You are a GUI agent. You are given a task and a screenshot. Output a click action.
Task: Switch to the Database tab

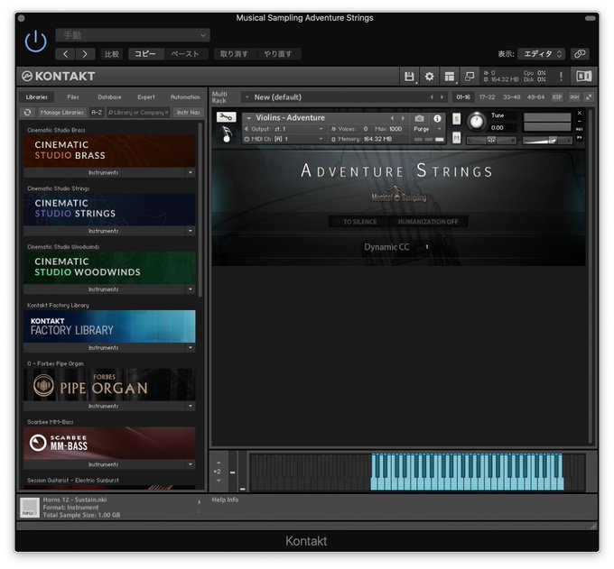pos(109,97)
